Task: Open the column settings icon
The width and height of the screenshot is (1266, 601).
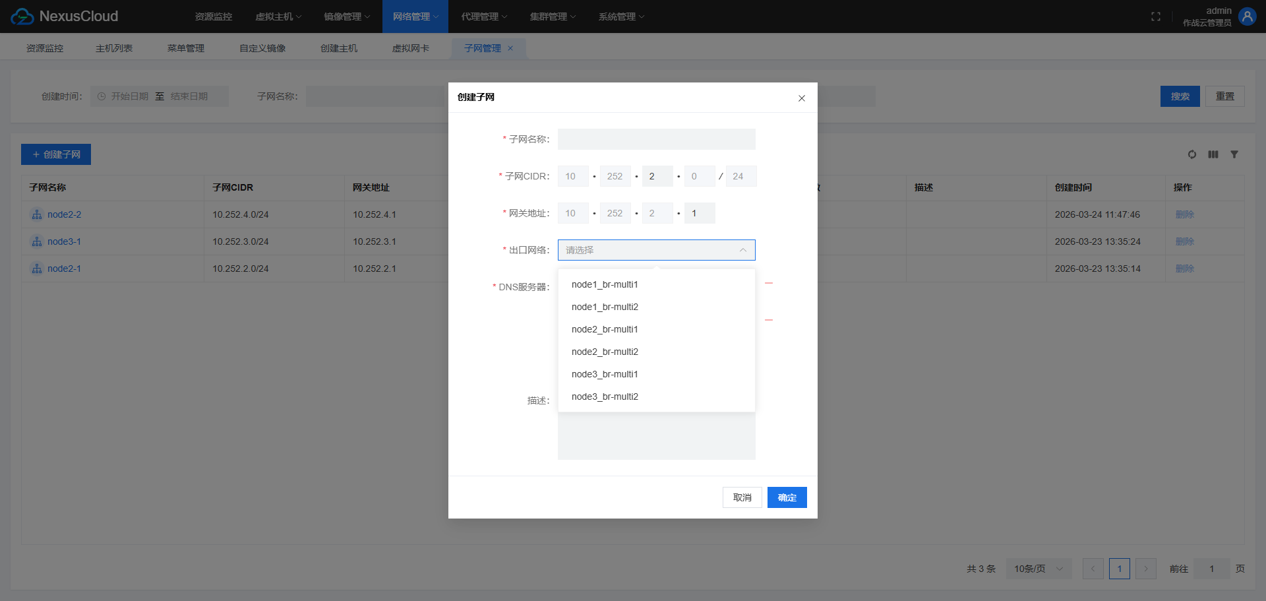Action: 1213,154
